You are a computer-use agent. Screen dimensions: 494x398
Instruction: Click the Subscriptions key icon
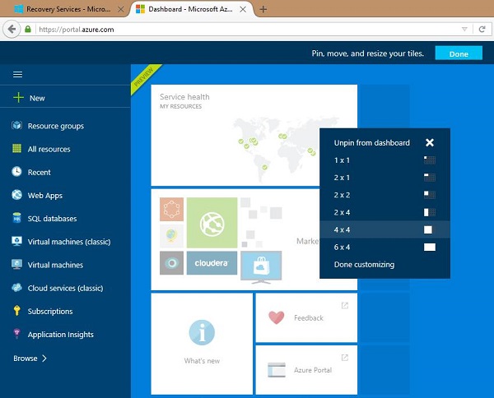[x=16, y=311]
